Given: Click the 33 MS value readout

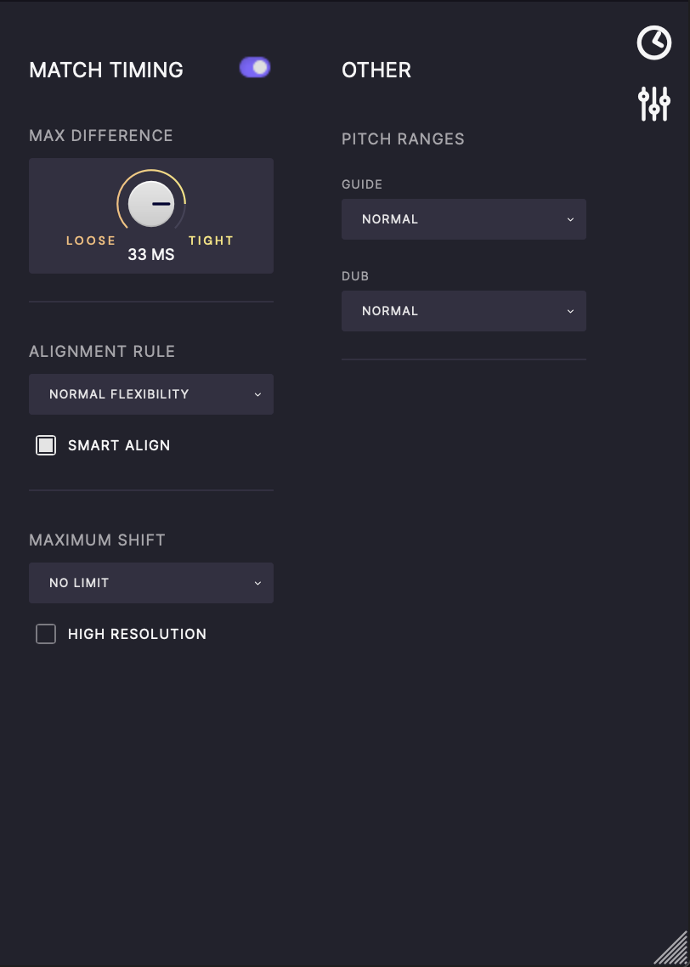Looking at the screenshot, I should (x=151, y=254).
